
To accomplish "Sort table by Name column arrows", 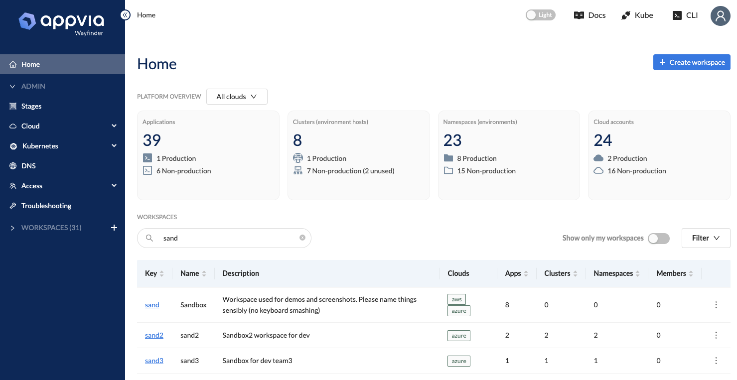I will click(x=204, y=273).
